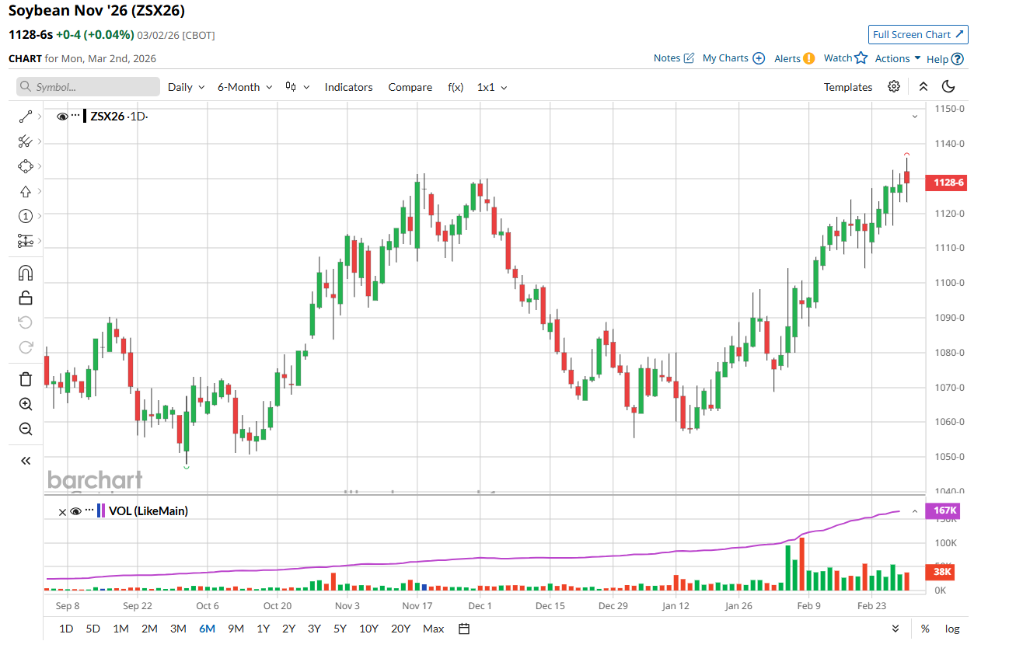Click the Full Screen Chart button
The image size is (1009, 655).
point(918,34)
